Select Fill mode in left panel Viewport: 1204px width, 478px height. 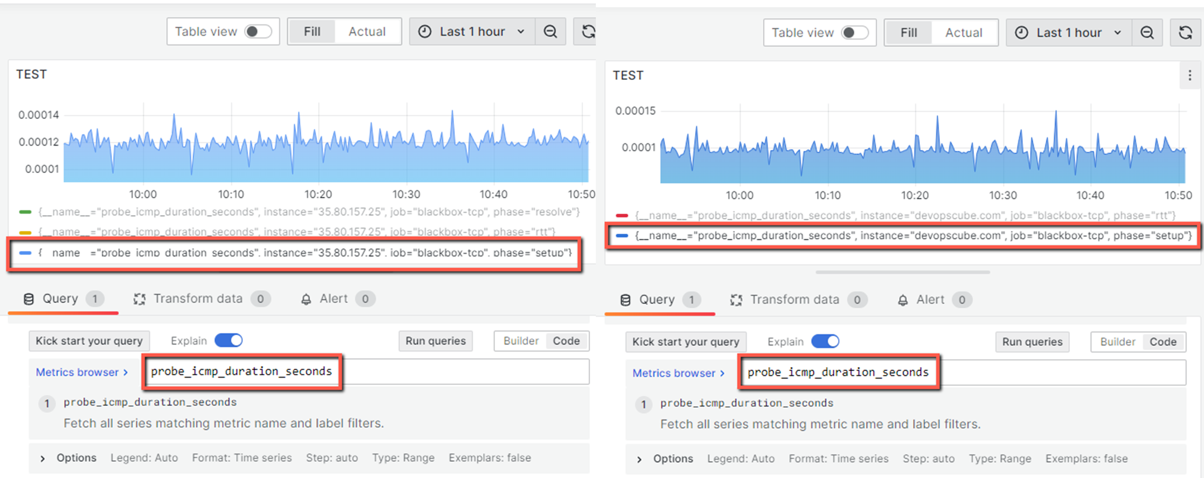(x=312, y=31)
